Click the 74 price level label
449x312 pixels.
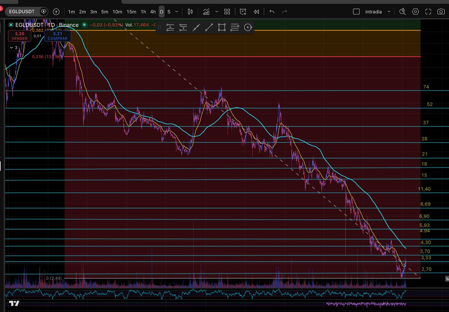click(426, 87)
